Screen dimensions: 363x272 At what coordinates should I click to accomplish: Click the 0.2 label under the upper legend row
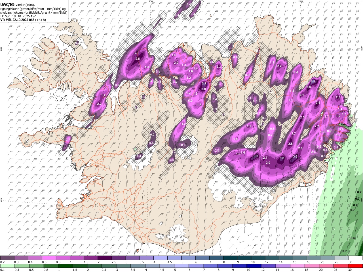point(3,262)
